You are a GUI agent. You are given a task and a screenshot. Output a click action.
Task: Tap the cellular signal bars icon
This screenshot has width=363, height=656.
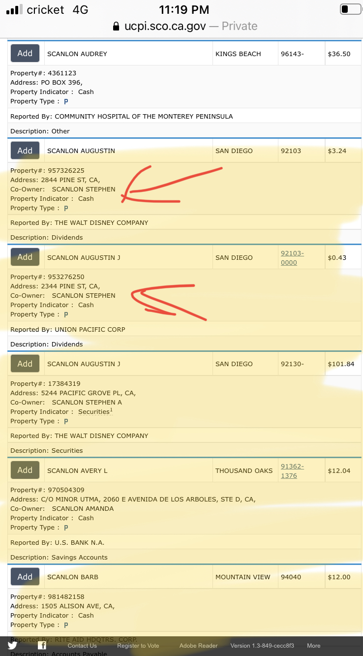14,9
